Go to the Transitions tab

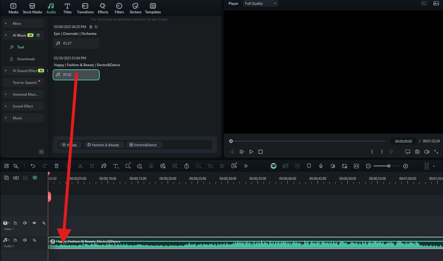85,8
